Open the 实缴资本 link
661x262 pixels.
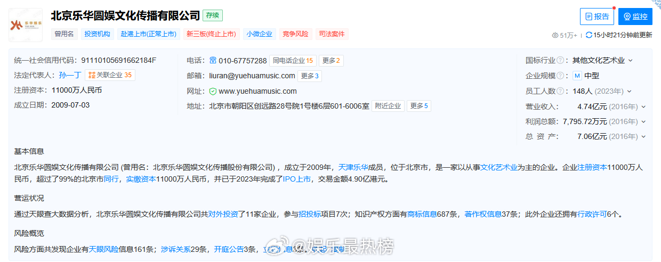pyautogui.click(x=141, y=179)
